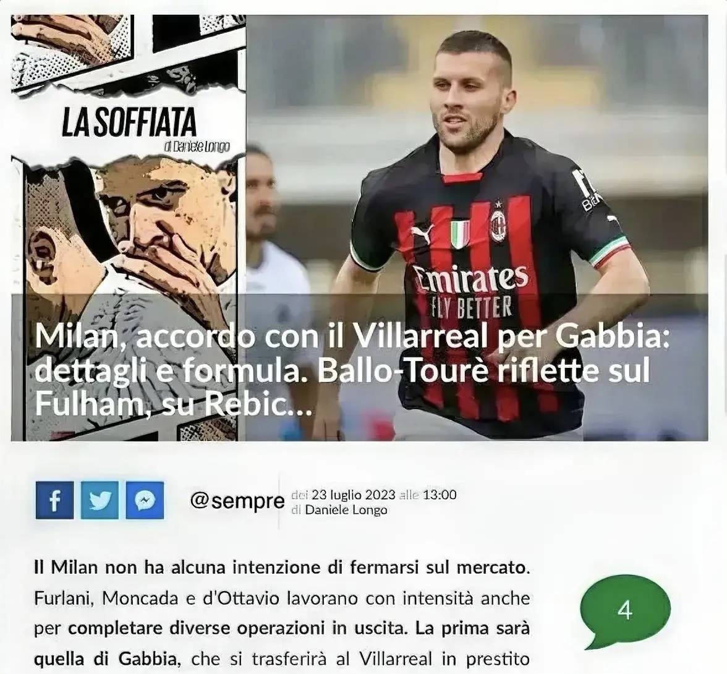Click the word Villarreal in article body
Screen dimensions: 727x674
coord(396,659)
